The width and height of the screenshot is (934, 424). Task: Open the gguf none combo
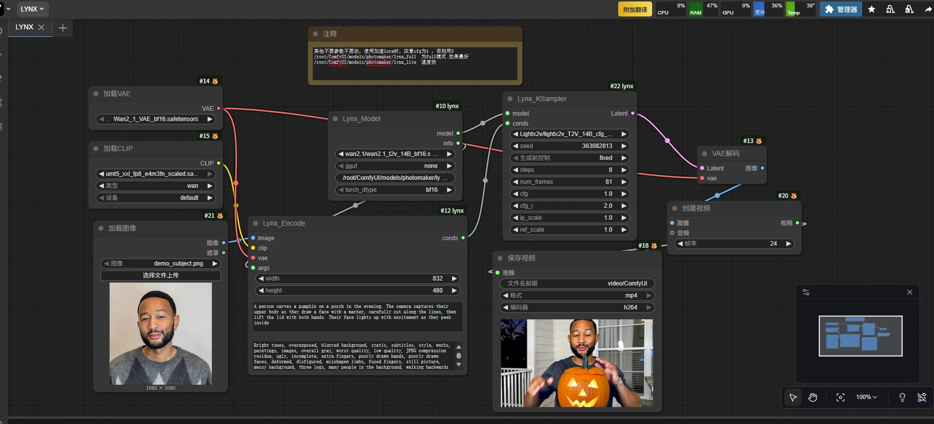395,166
